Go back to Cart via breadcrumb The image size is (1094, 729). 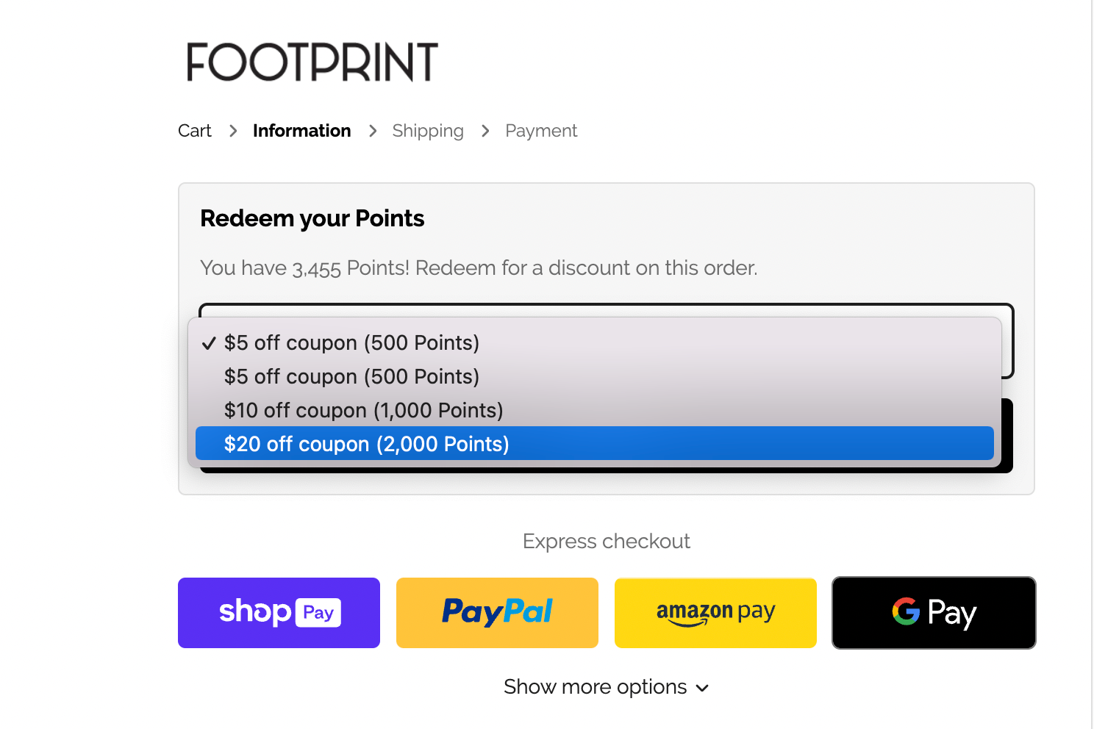pos(194,130)
